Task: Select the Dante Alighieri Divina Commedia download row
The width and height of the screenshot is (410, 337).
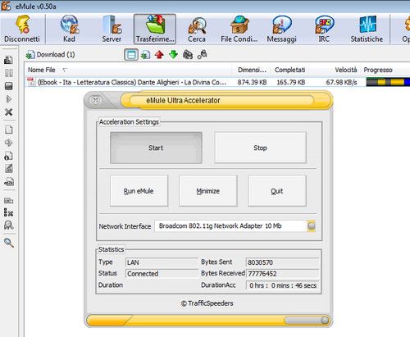Action: click(x=217, y=82)
